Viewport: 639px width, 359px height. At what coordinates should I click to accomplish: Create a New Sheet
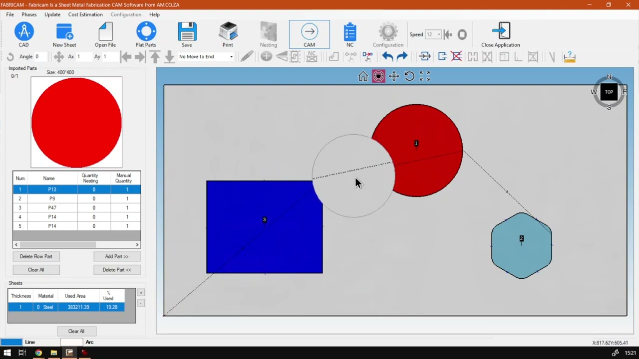point(64,35)
